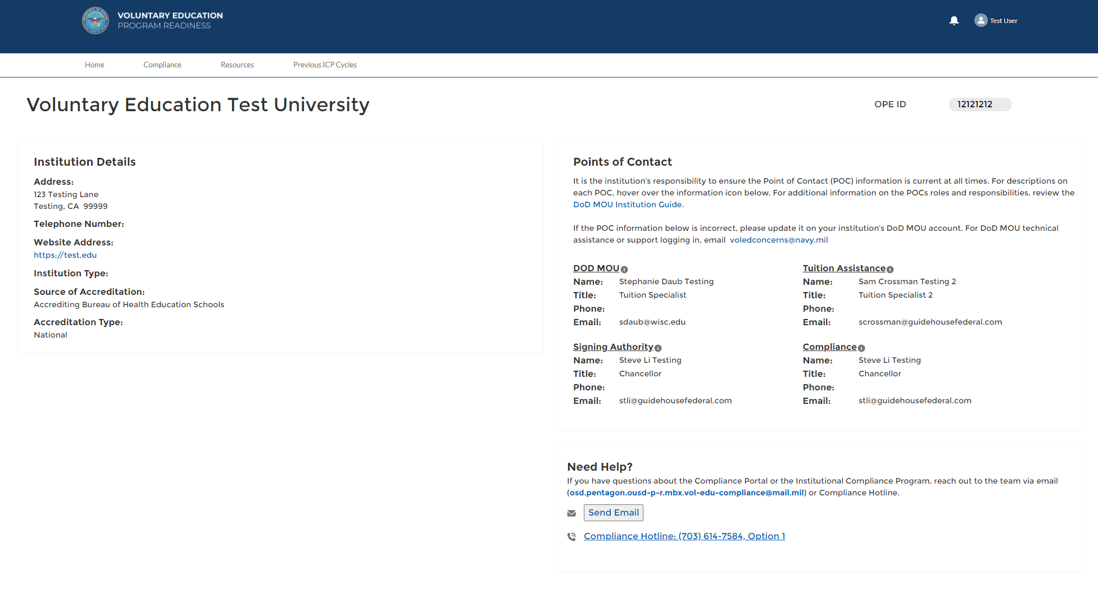Screen dimensions: 1098x592
Task: Click the Compliance POC info icon
Action: click(x=861, y=348)
